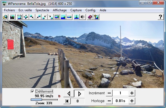
Task: Click the WPanorama title bar app icon
Action: (x=4, y=4)
